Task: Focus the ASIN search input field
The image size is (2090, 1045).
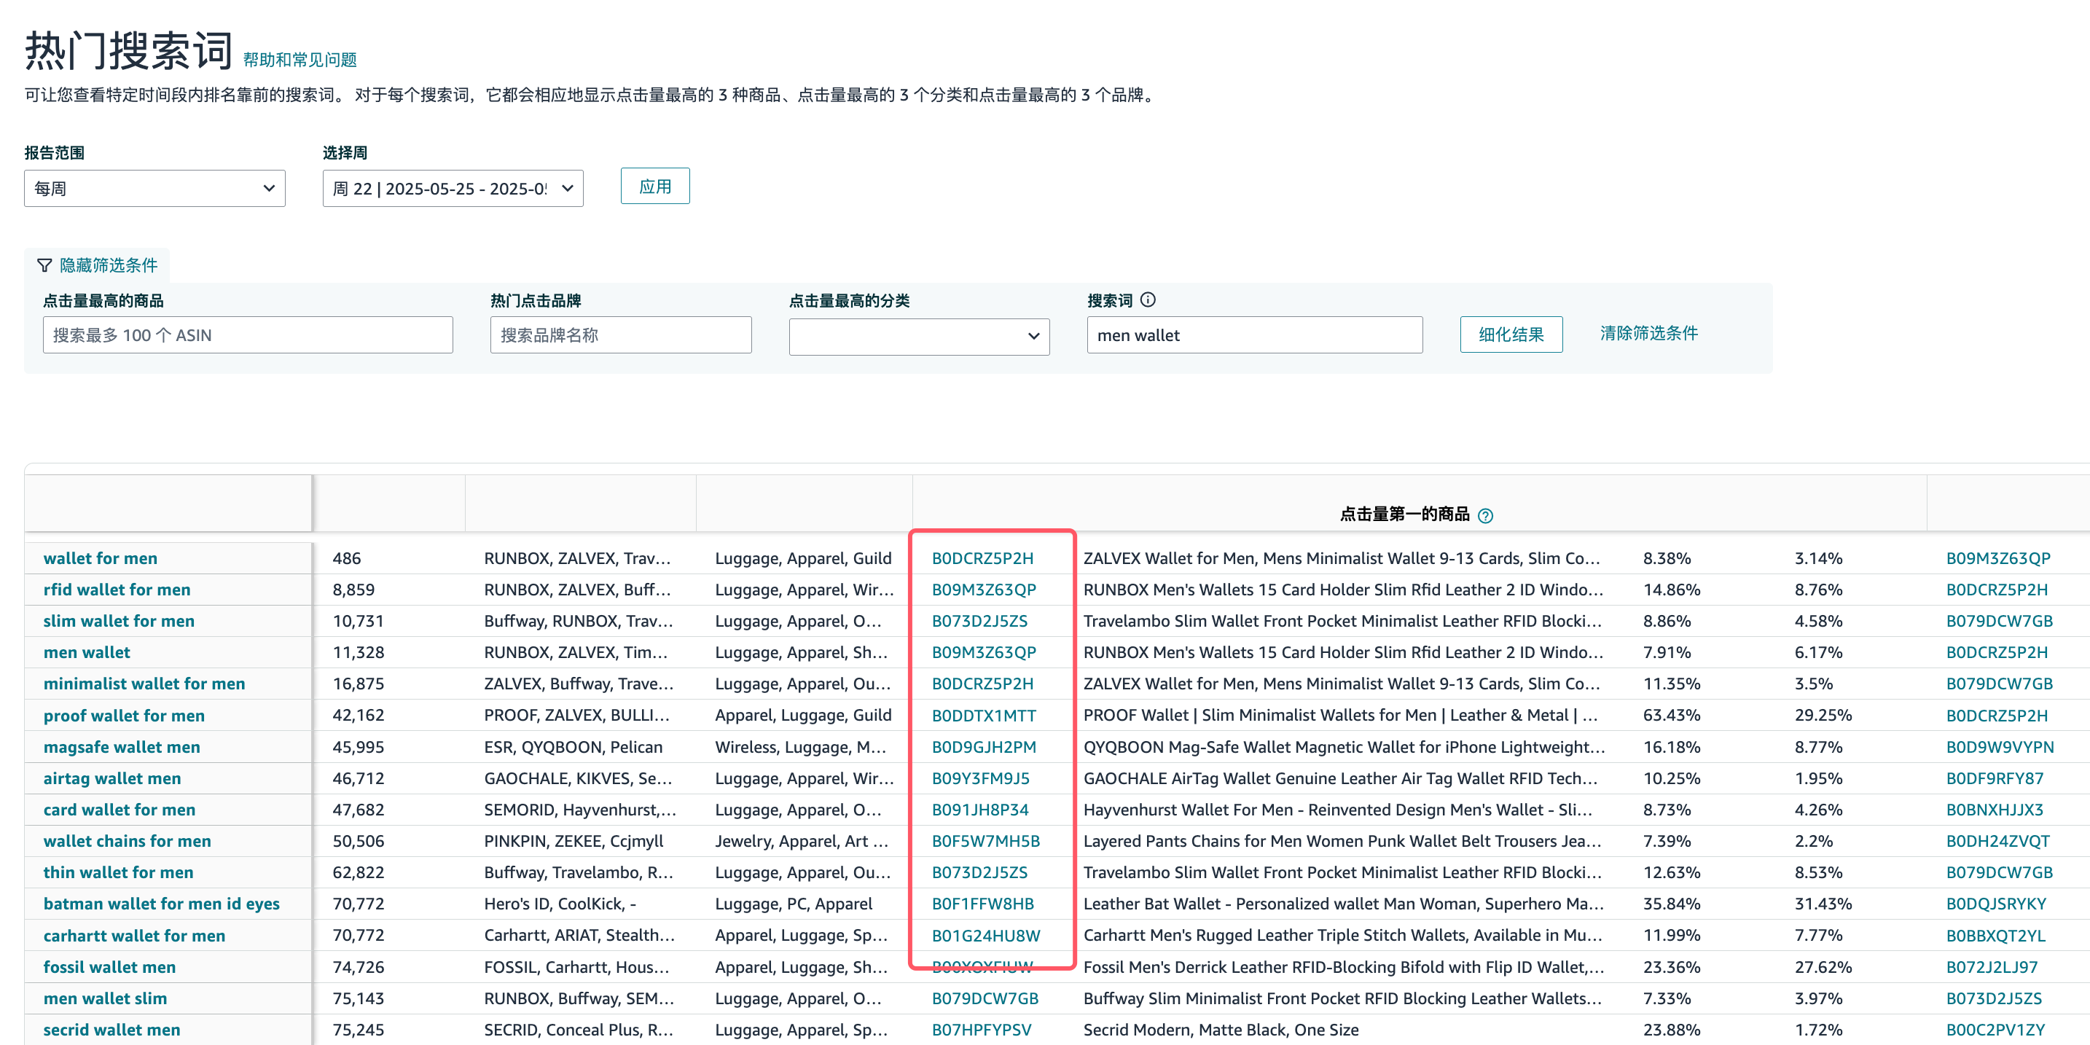Action: click(248, 335)
